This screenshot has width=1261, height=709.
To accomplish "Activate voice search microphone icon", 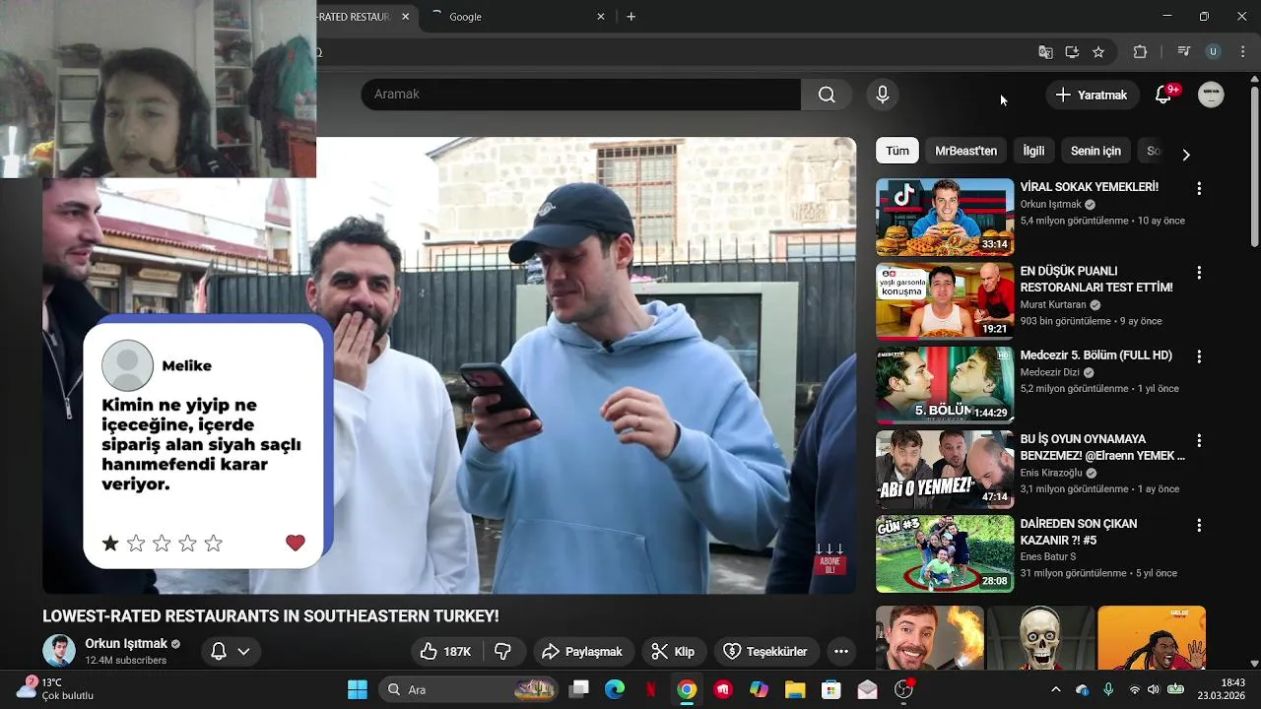I will coord(883,95).
